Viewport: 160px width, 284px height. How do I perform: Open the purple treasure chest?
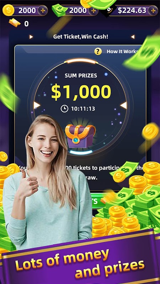click(80, 136)
